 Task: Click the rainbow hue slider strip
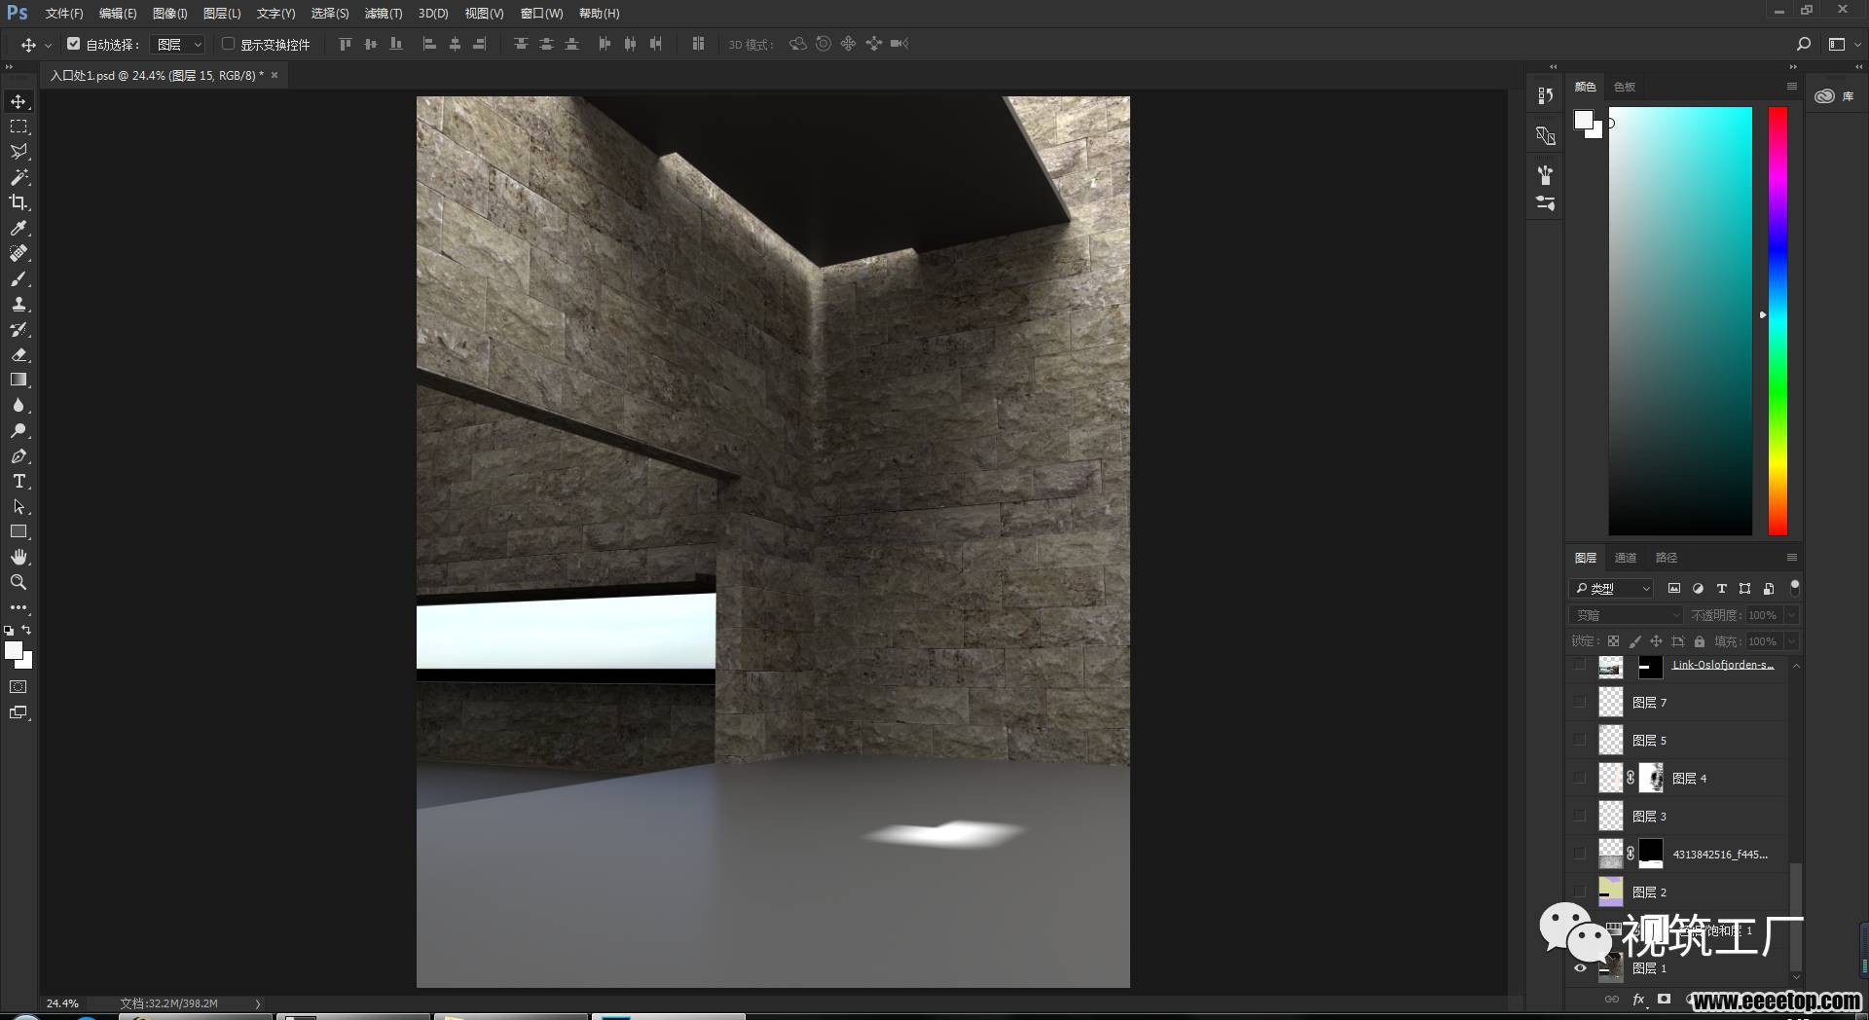pyautogui.click(x=1777, y=320)
